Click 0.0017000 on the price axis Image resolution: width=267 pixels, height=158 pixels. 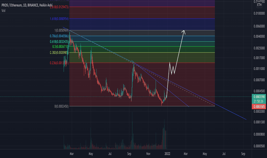tap(259, 58)
